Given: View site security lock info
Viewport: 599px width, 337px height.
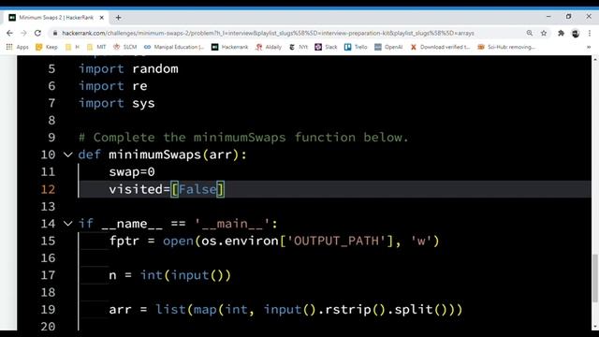Looking at the screenshot, I should coord(55,34).
